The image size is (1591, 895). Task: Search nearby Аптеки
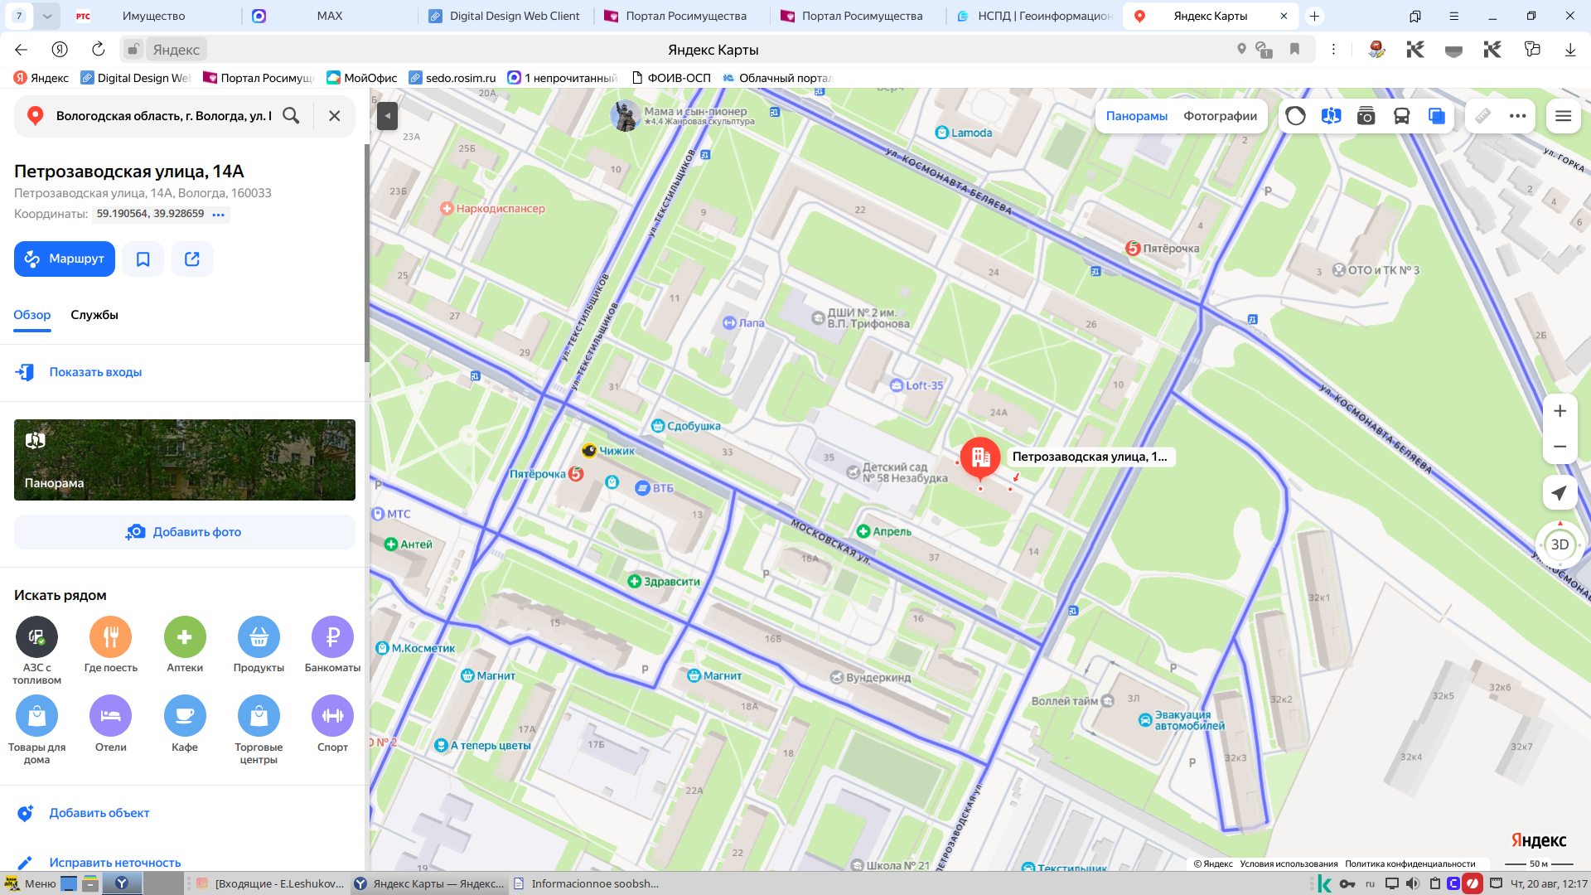click(x=185, y=645)
